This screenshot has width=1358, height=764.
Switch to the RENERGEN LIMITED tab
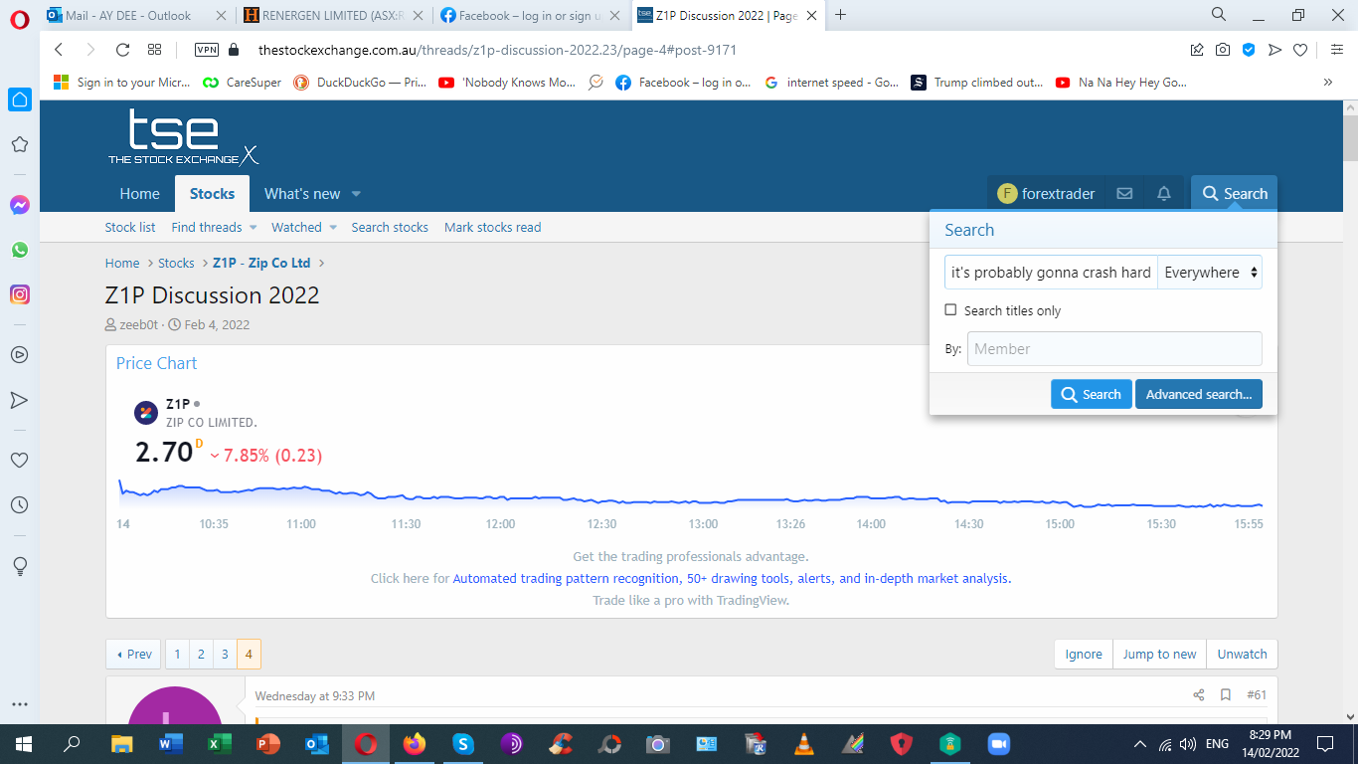335,15
